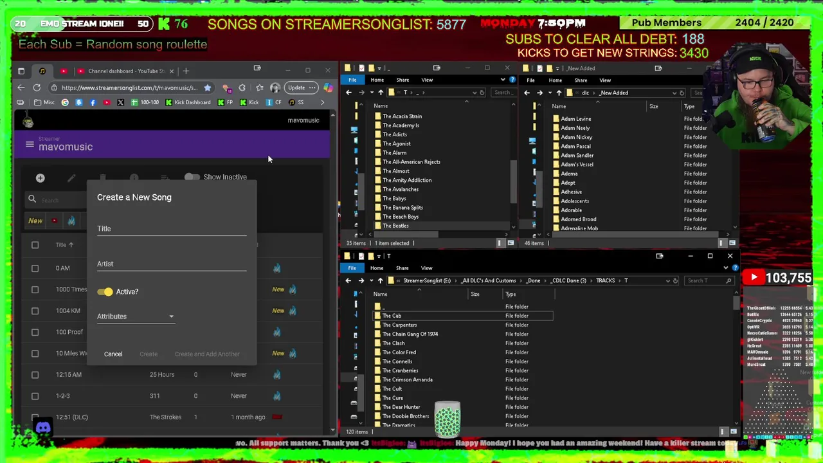Viewport: 823px width, 463px height.
Task: Open Home tab in the top-left Explorer window
Action: pos(377,80)
